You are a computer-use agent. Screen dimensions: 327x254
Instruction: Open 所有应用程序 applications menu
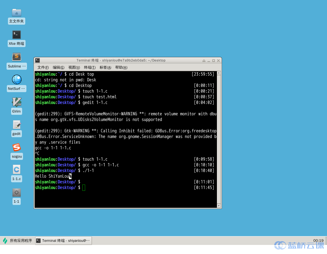pos(18,241)
